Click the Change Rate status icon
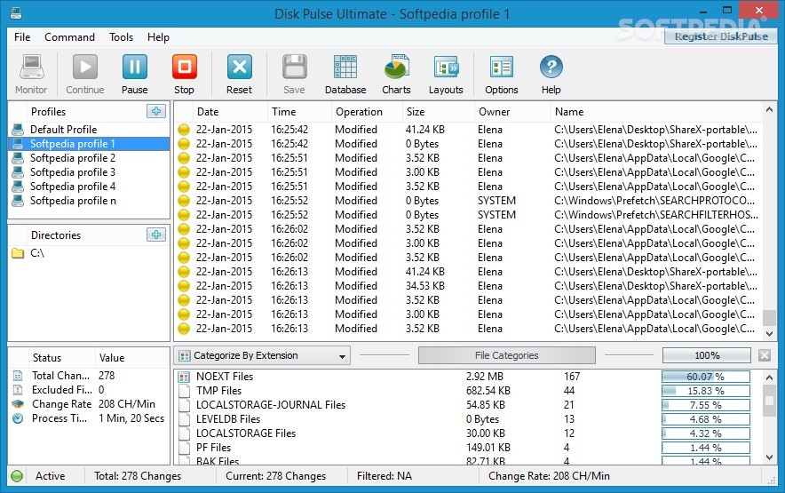Screen dimensions: 785x493 (18, 404)
